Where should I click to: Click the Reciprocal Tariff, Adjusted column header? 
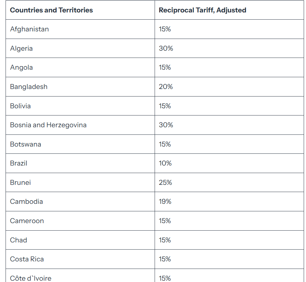[202, 10]
